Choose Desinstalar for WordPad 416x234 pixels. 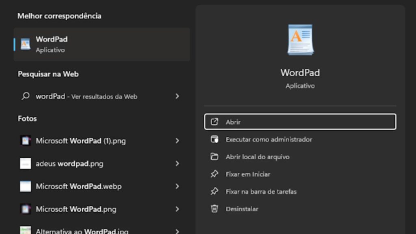(300, 209)
